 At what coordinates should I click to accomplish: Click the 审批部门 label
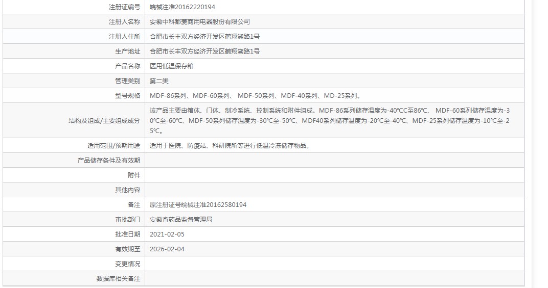tap(127, 220)
